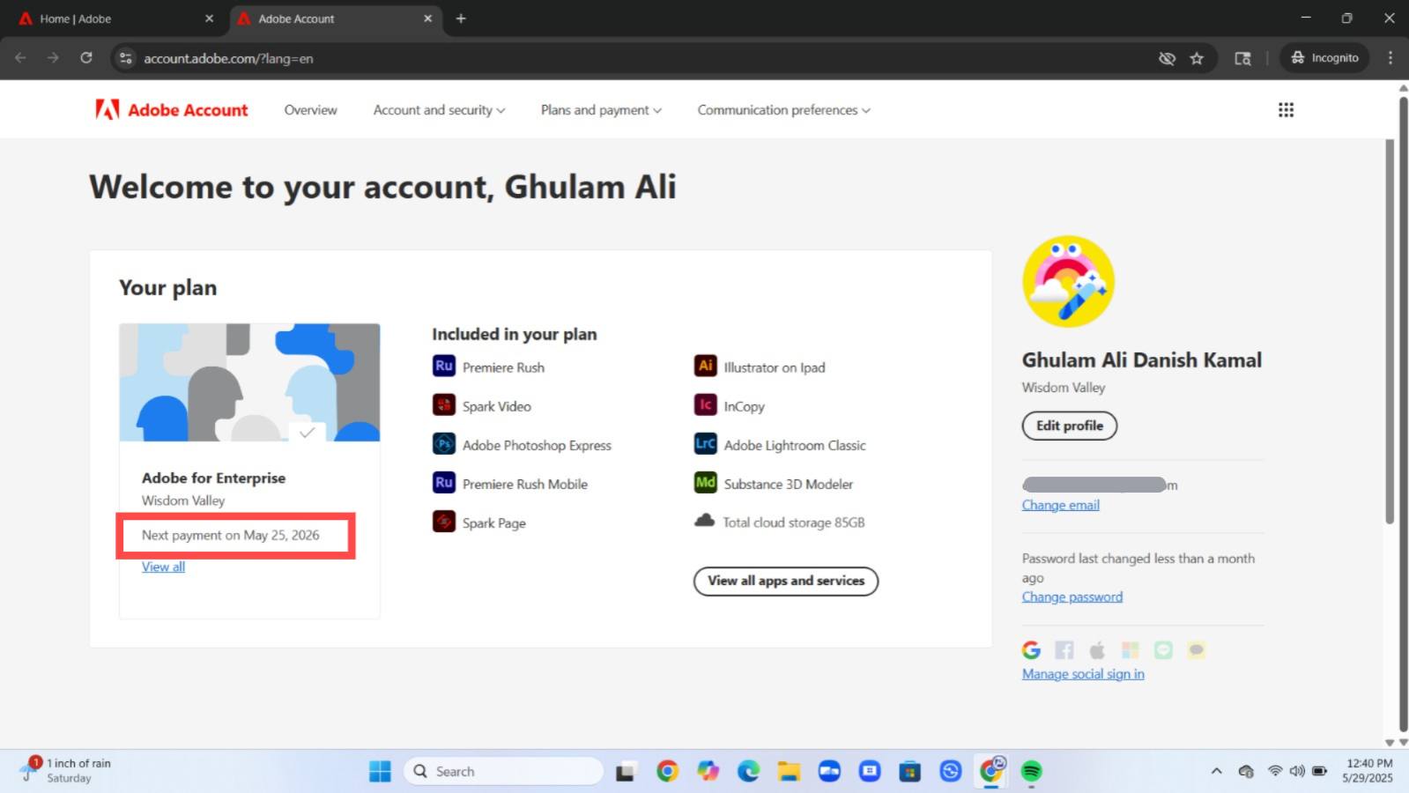Click the Adobe Lightroom Classic icon
The image size is (1409, 793).
[705, 443]
